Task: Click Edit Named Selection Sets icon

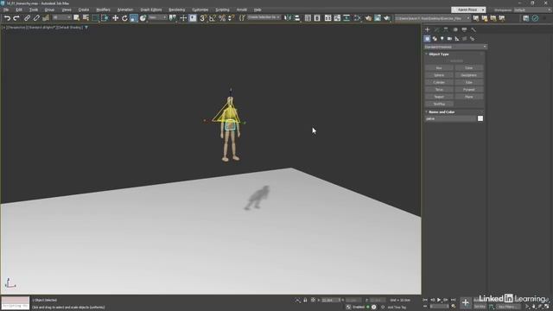Action: (x=242, y=18)
